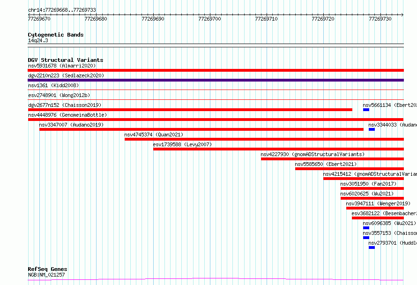This screenshot has width=417, height=285.
Task: Open the esv1739588 (Levy2007) label
Action: [x=182, y=144]
